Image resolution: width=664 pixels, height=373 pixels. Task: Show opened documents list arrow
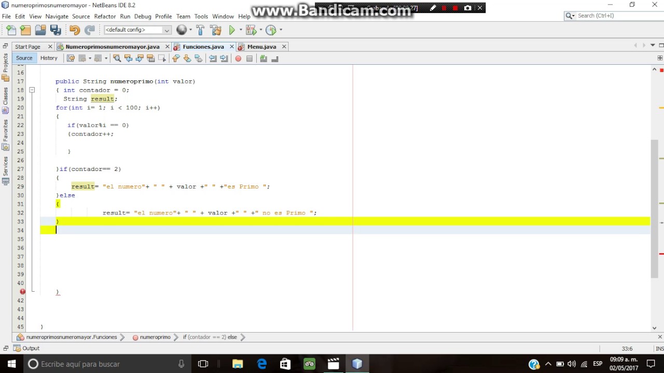tap(652, 46)
